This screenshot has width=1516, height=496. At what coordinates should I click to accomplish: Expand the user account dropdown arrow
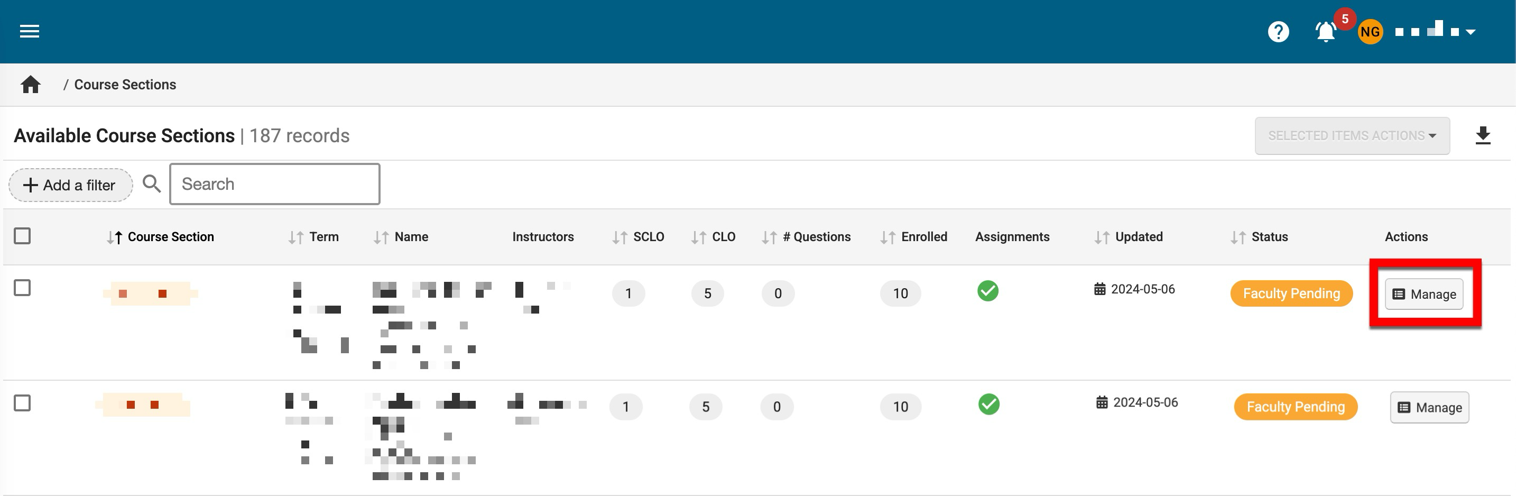[x=1470, y=32]
